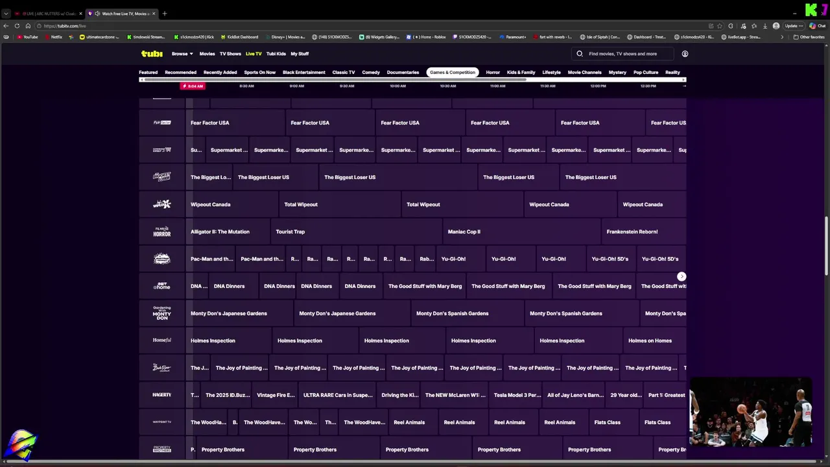This screenshot has width=830, height=467.
Task: Select the Pop Culture category tab
Action: tap(646, 72)
